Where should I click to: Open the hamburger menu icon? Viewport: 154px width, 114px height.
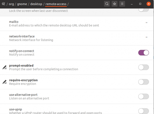pos(122,4)
